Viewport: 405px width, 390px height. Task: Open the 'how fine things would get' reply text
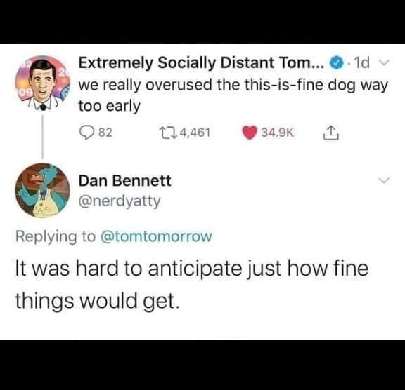coord(192,284)
